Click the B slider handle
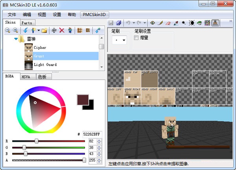 coord(26,154)
